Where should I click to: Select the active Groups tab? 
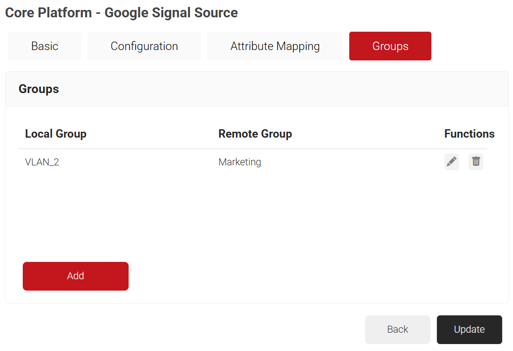click(390, 46)
